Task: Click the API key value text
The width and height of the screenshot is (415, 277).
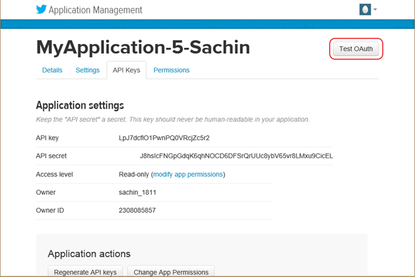Action: [x=164, y=138]
